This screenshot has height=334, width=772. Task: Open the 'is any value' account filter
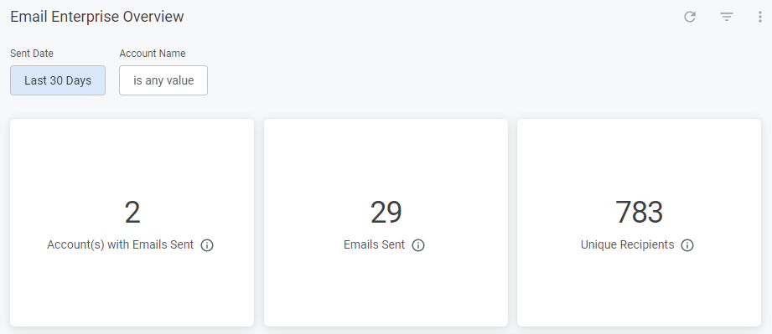[163, 80]
